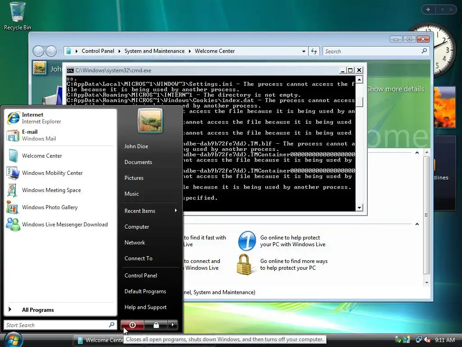Click the sidebar add gadget plus button
This screenshot has height=347, width=462.
(428, 9)
